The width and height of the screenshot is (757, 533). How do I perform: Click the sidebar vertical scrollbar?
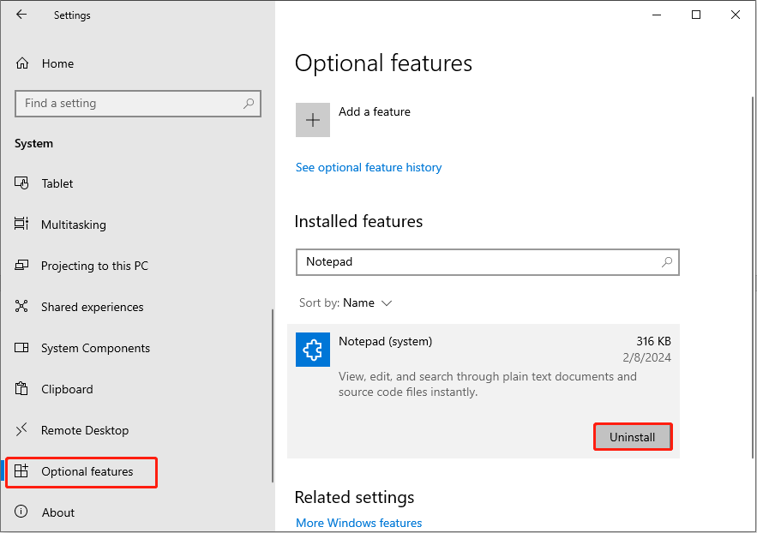coord(273,396)
